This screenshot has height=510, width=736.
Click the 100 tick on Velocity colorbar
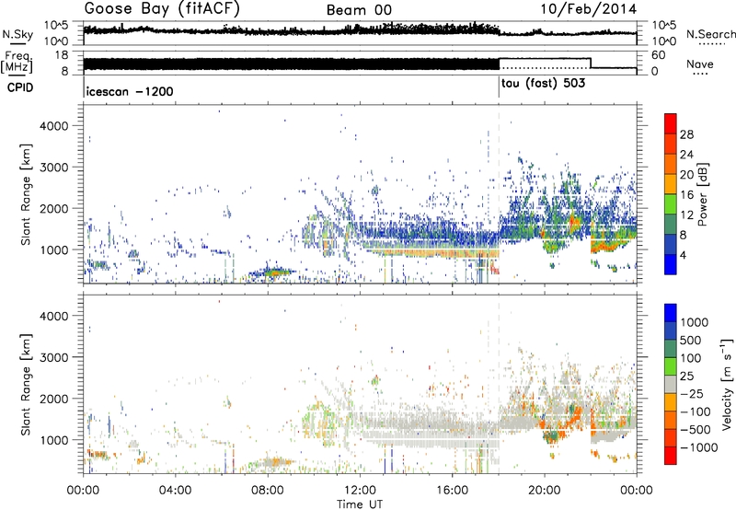[x=691, y=358]
